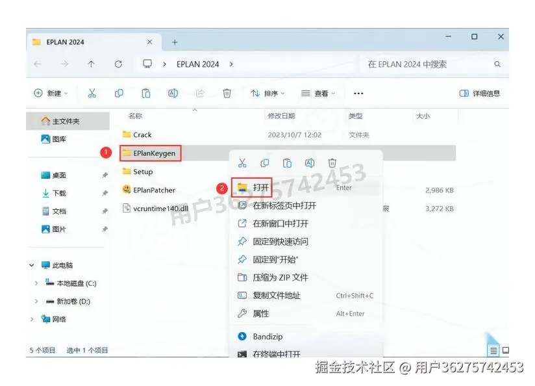Viewport: 535px width, 386px height.
Task: Add a new tab with the plus button
Action: coord(175,42)
